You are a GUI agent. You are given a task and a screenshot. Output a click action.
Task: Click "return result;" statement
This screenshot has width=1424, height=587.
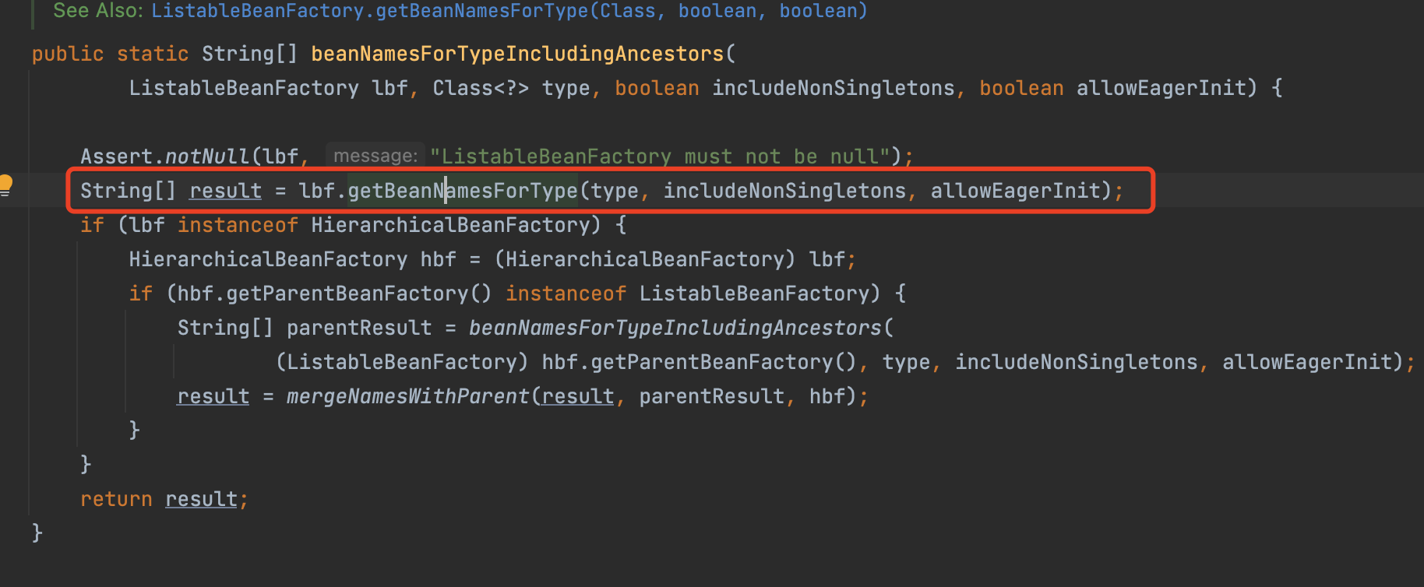[164, 499]
